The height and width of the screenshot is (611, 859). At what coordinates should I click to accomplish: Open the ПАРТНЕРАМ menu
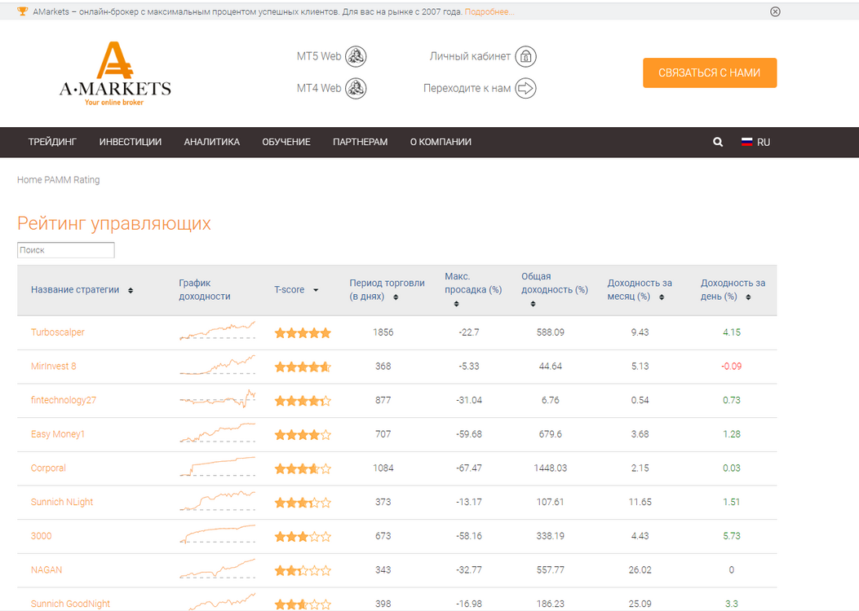[361, 143]
